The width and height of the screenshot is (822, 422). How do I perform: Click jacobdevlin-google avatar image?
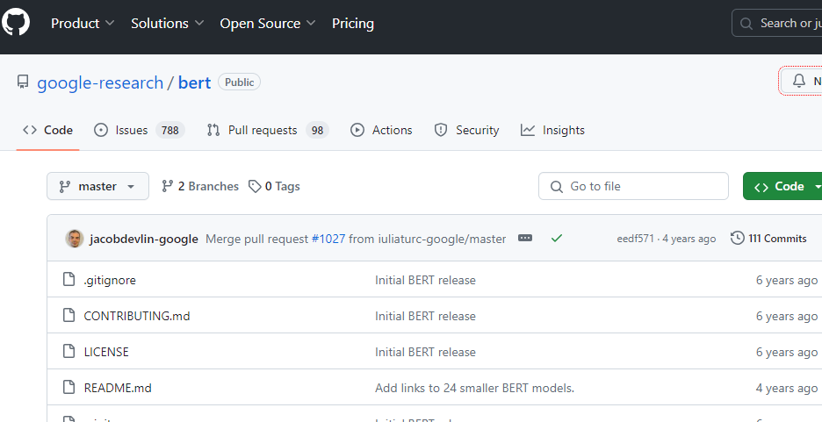[75, 239]
